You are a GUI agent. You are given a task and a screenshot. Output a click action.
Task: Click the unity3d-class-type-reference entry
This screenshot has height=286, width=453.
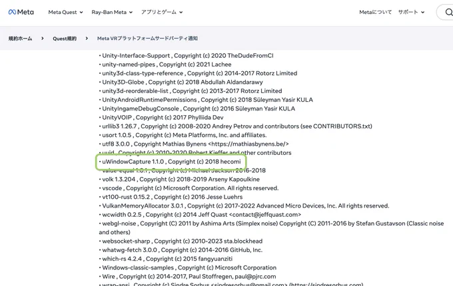[x=199, y=73]
